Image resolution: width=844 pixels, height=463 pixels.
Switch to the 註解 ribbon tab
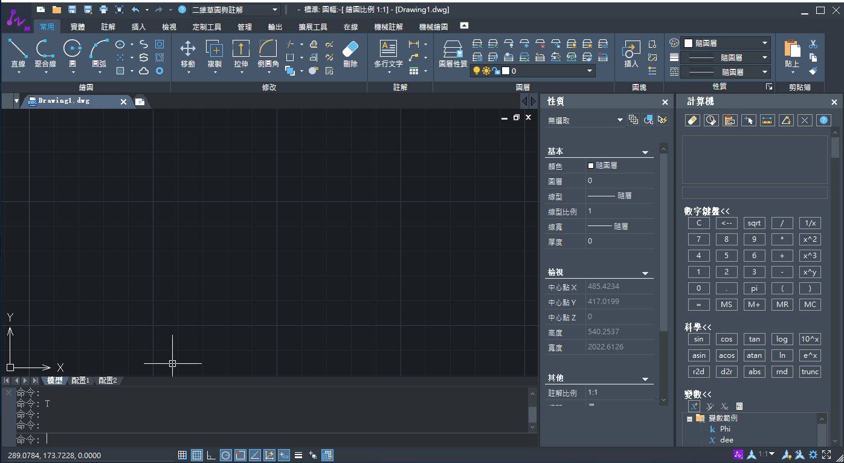pyautogui.click(x=108, y=27)
